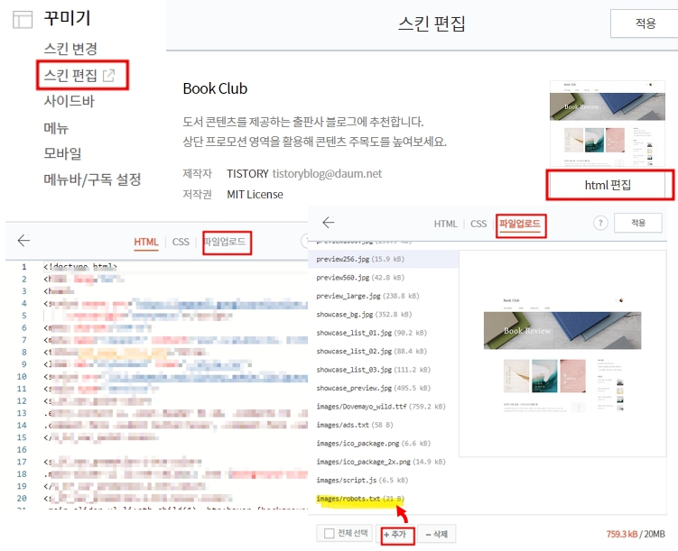Apply changes with the top 적용 button
678x551 pixels.
(x=645, y=23)
